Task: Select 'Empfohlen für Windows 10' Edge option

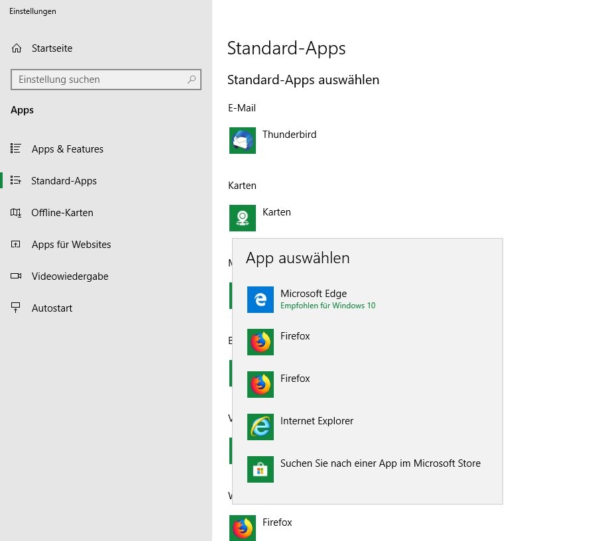Action: pyautogui.click(x=327, y=306)
